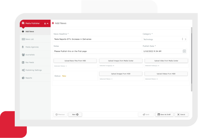The height and width of the screenshot is (138, 198).
Task: Pin the Media Publisher sidebar panel
Action: point(45,23)
